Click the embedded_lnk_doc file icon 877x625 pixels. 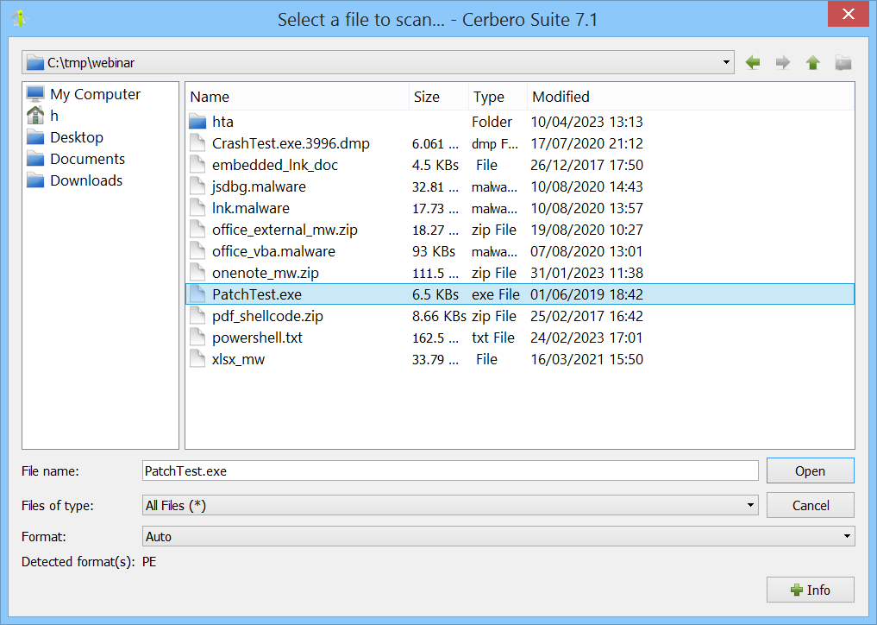(197, 165)
